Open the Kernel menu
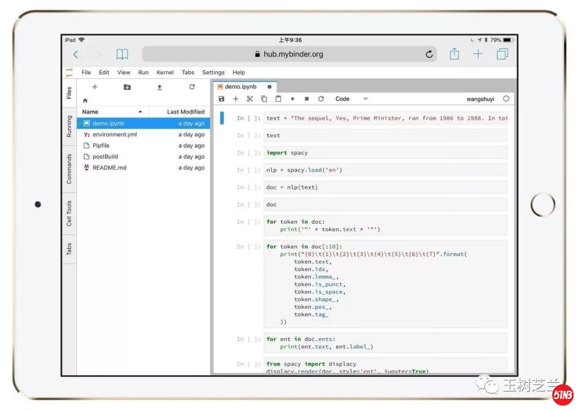 [165, 73]
